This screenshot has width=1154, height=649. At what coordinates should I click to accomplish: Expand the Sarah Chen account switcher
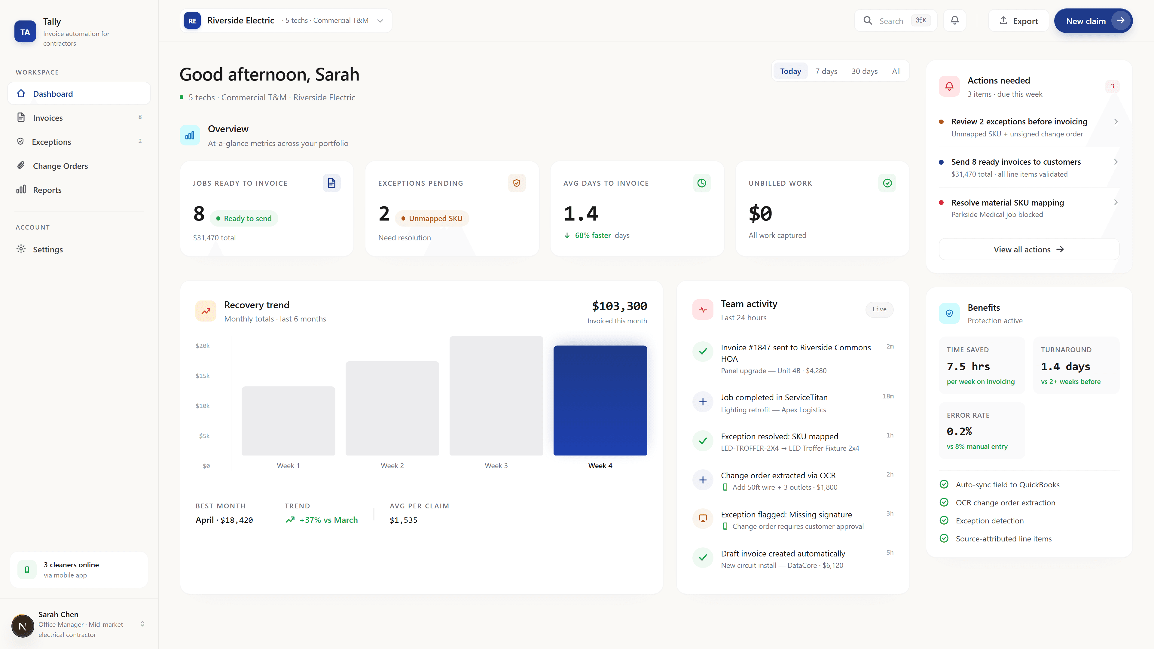(142, 624)
